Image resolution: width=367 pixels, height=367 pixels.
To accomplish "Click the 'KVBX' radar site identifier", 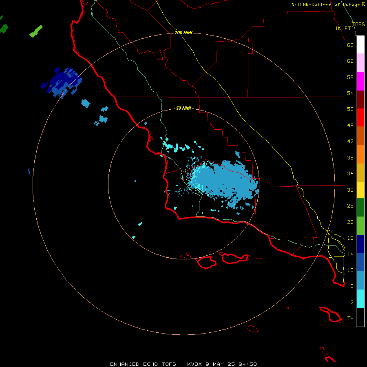I will point(194,364).
